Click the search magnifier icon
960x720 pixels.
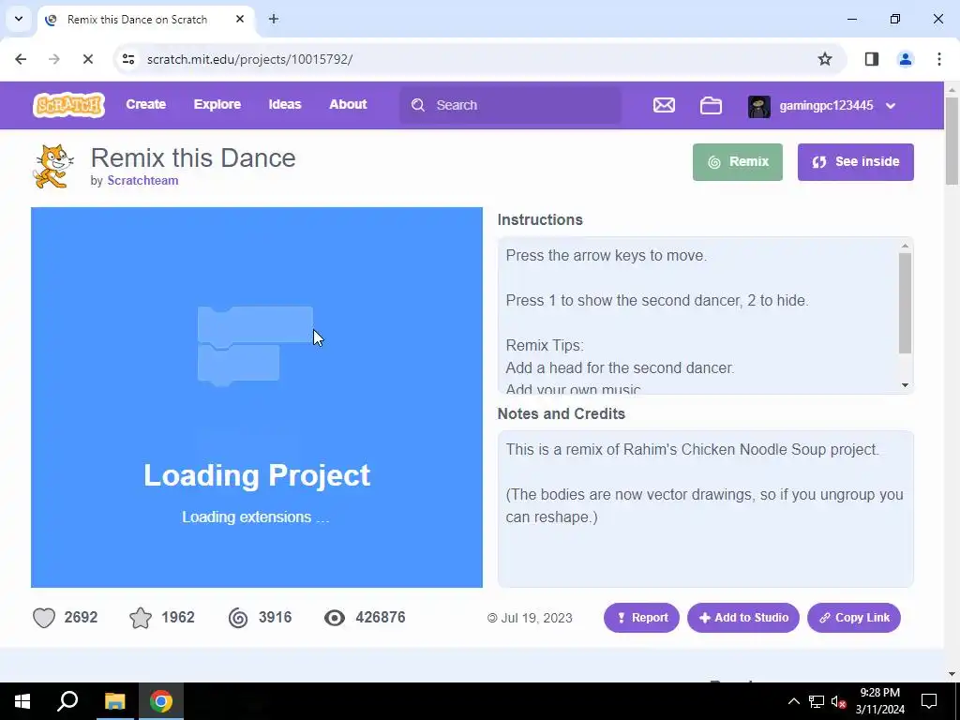(418, 105)
